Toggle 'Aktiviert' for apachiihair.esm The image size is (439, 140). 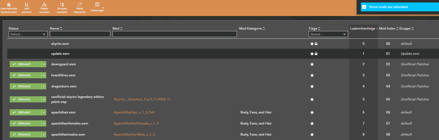point(25,112)
